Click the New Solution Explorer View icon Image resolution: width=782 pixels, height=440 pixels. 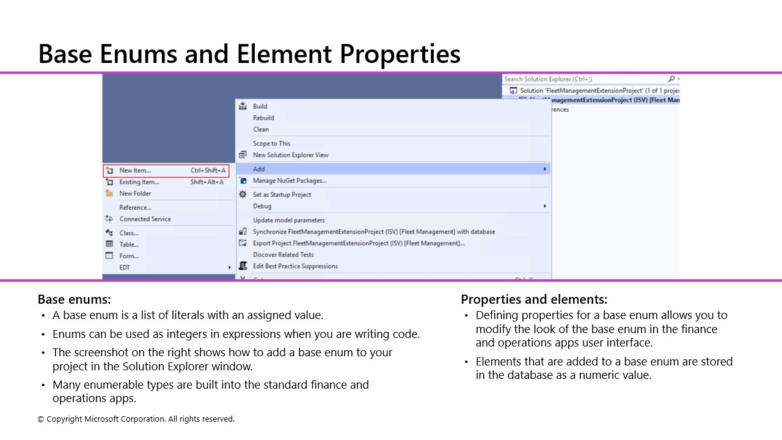[243, 155]
